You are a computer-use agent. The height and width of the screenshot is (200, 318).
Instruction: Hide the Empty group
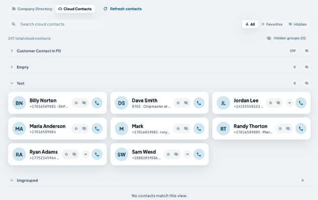tap(306, 67)
